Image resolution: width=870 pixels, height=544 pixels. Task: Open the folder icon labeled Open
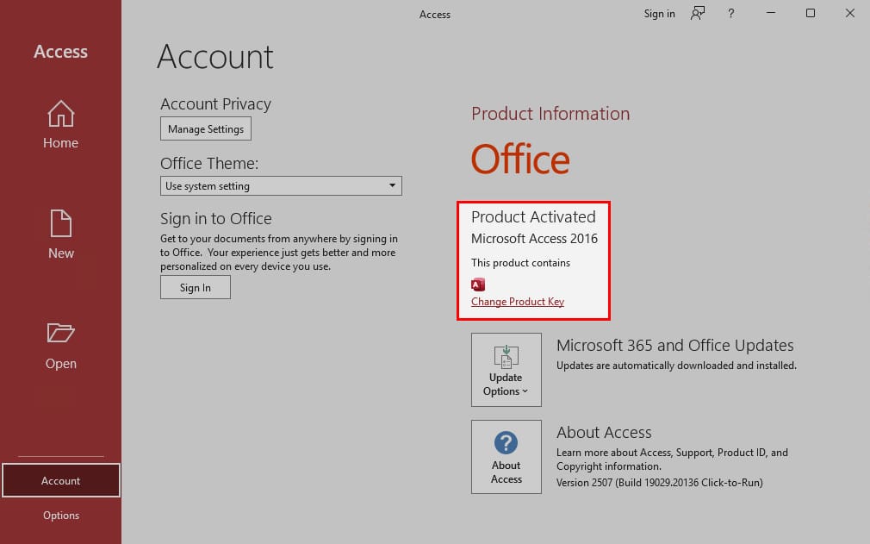point(60,332)
